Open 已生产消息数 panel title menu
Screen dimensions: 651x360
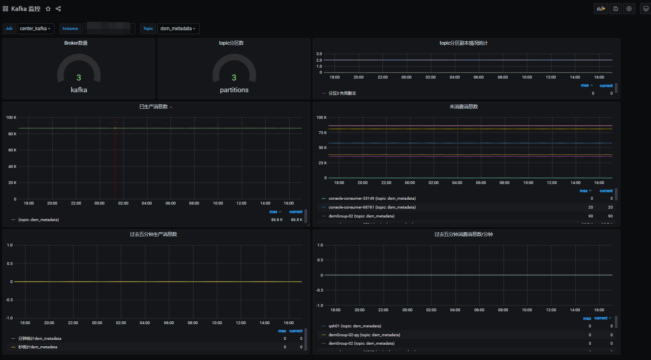(x=156, y=107)
